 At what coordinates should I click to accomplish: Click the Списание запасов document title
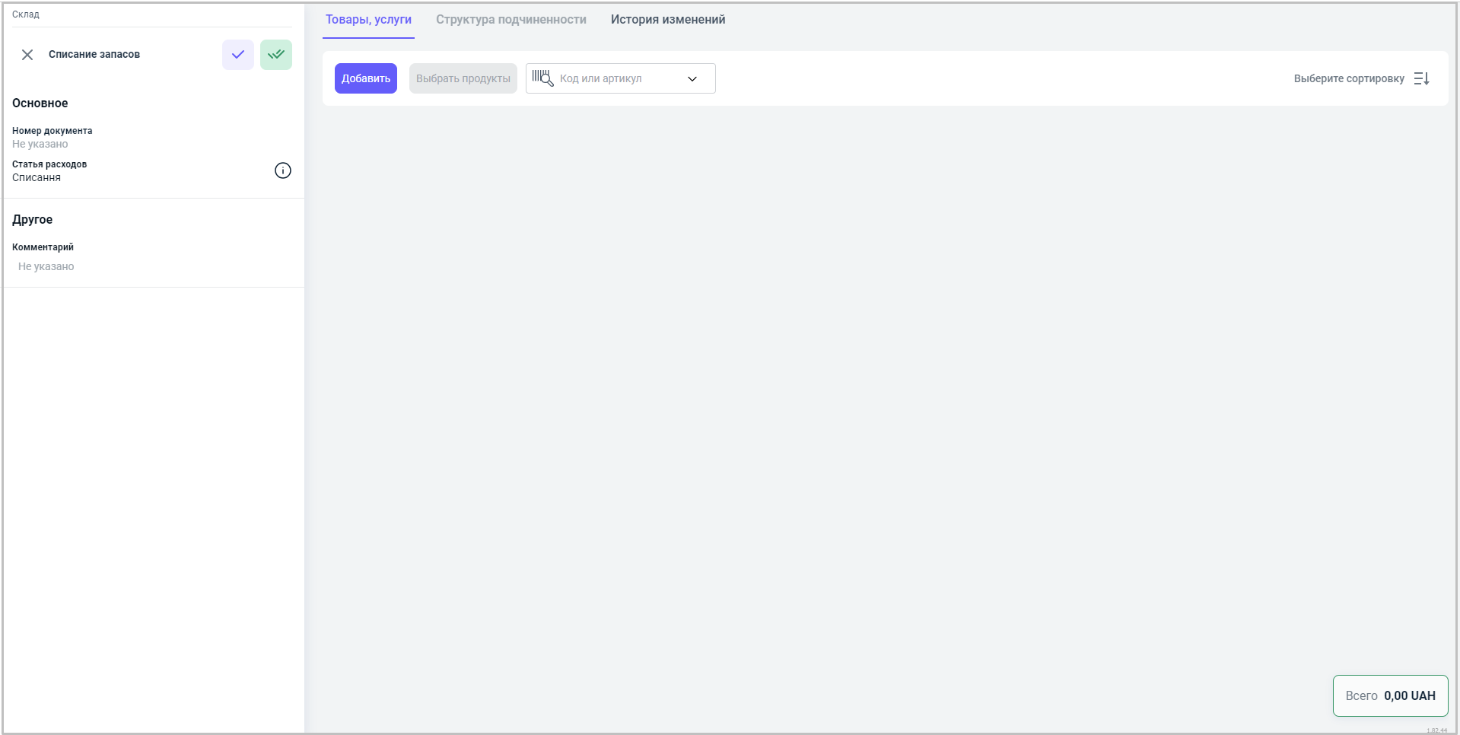pyautogui.click(x=94, y=55)
